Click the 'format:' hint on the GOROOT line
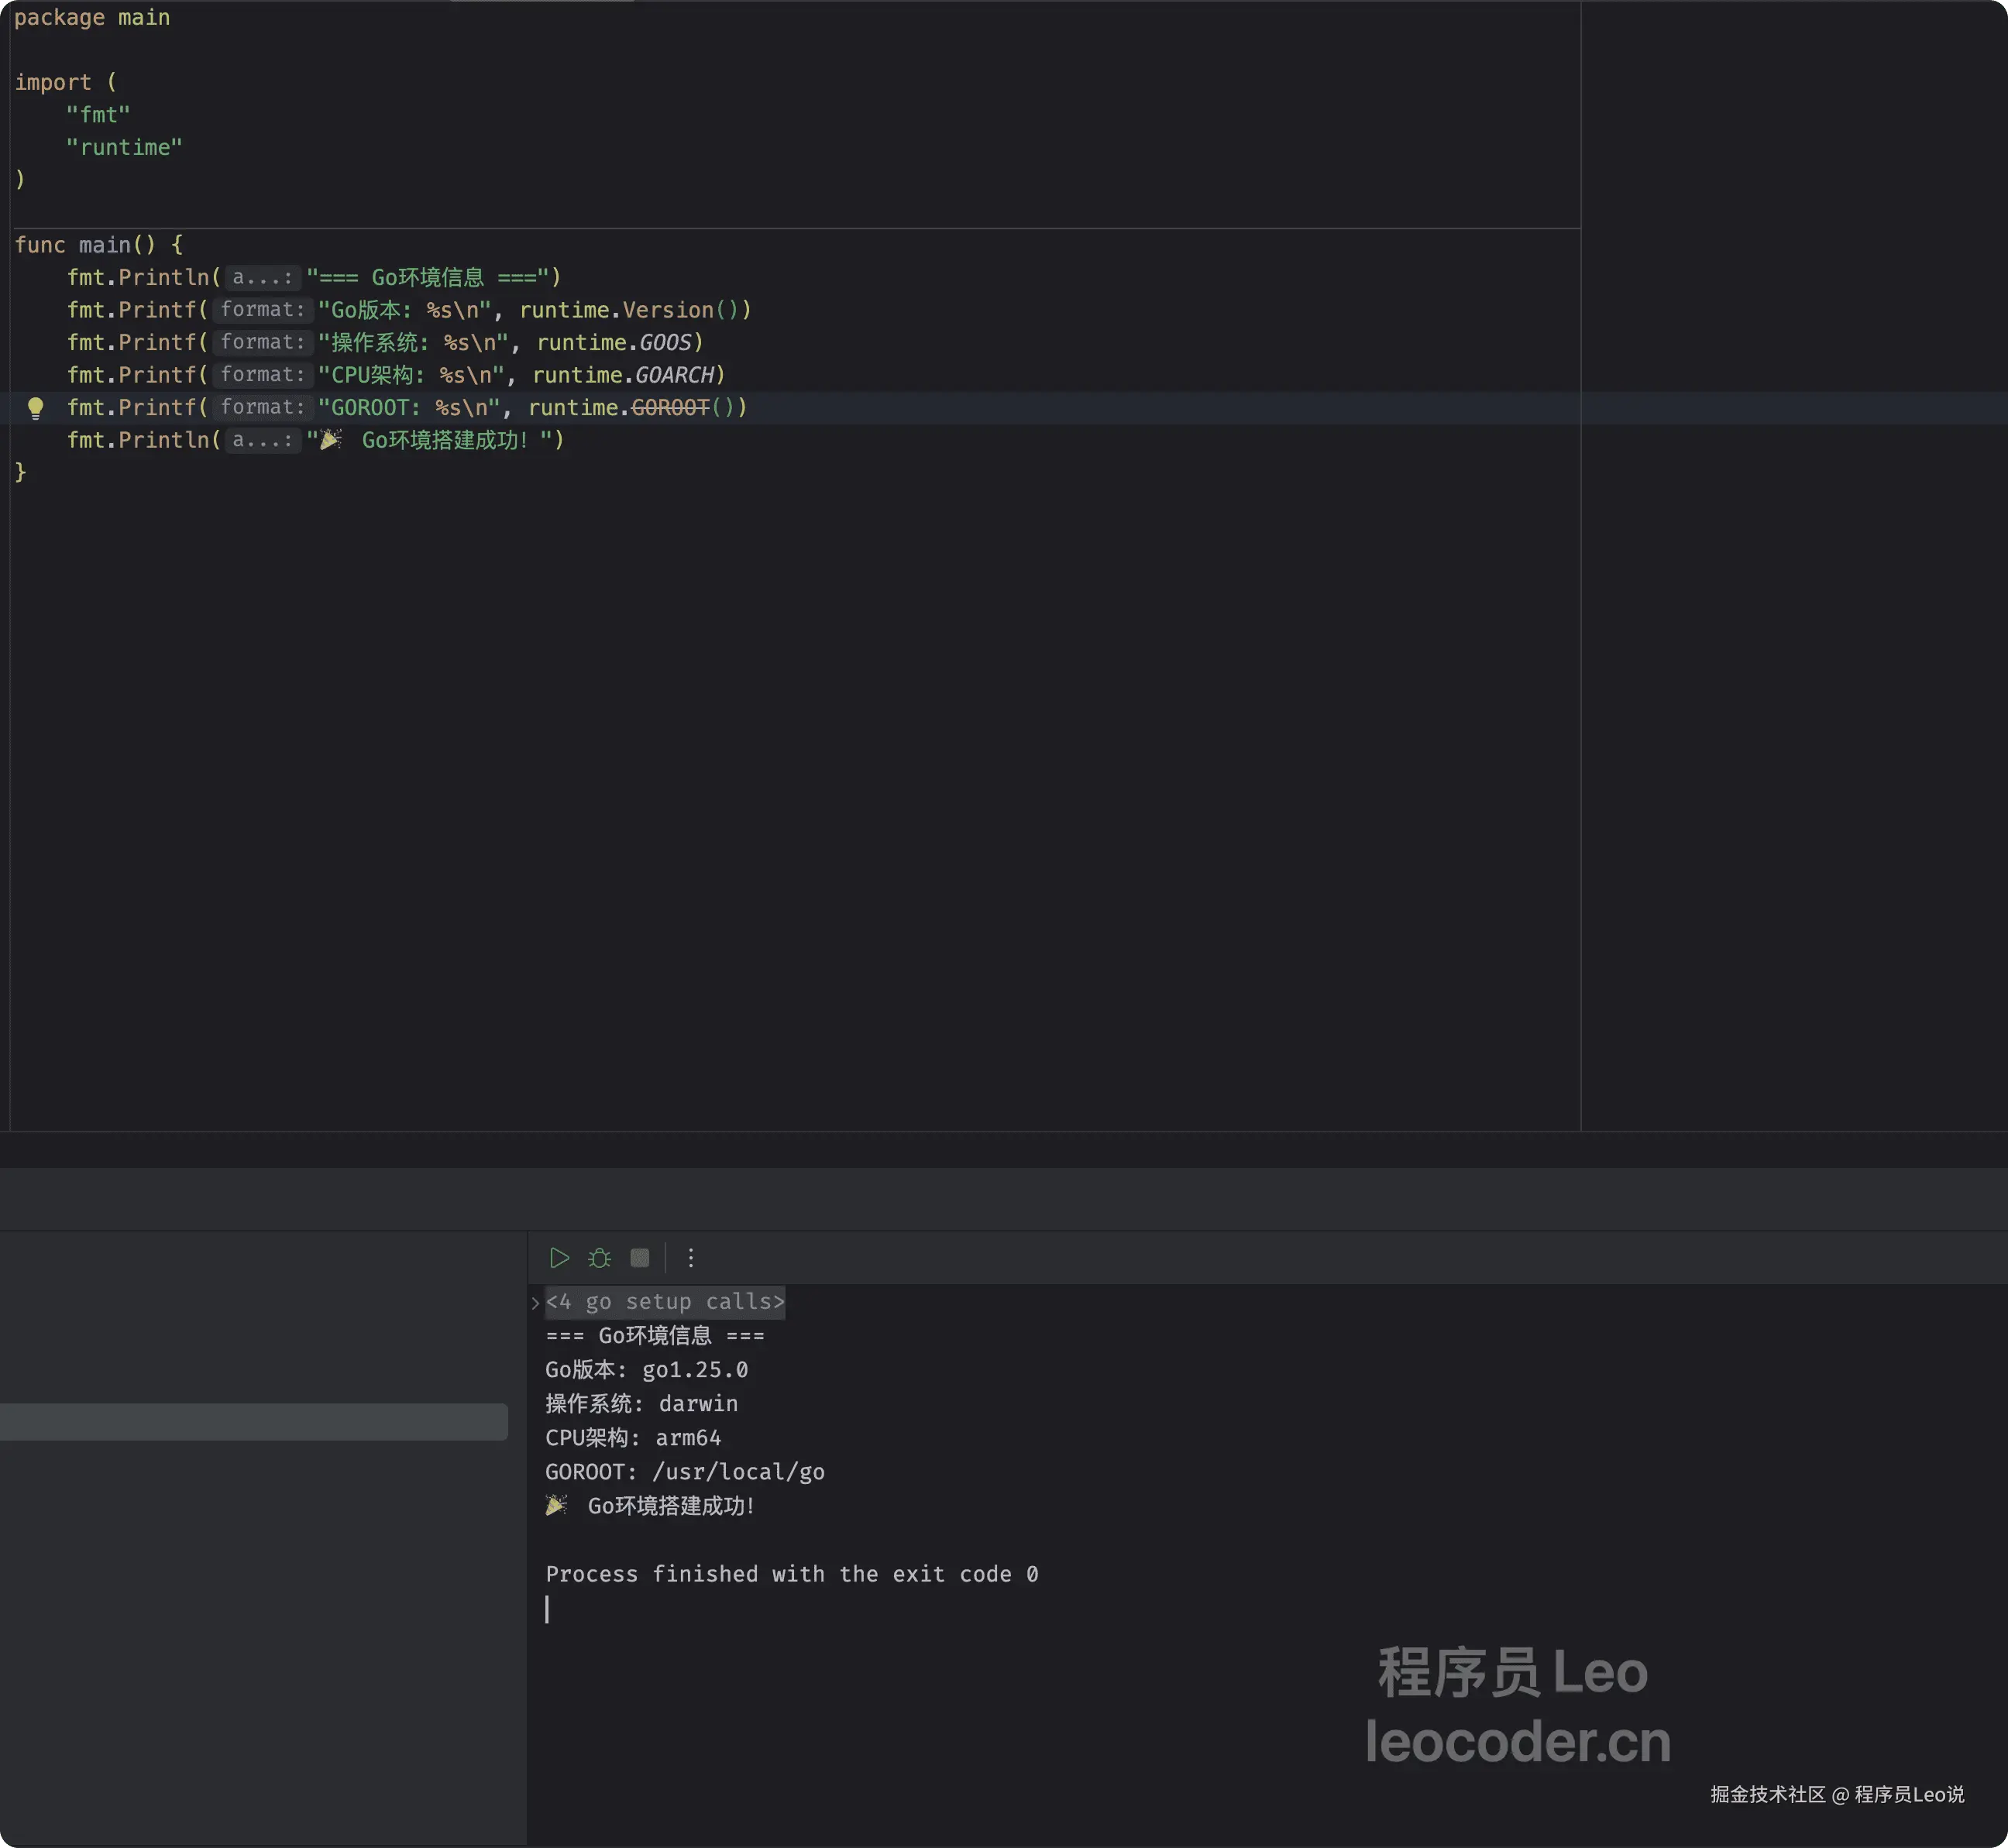 pyautogui.click(x=262, y=407)
